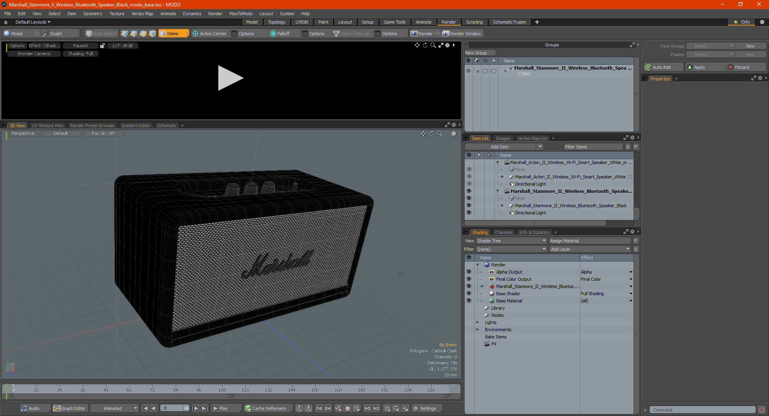The height and width of the screenshot is (416, 769).
Task: Go to last frame
Action: point(205,408)
